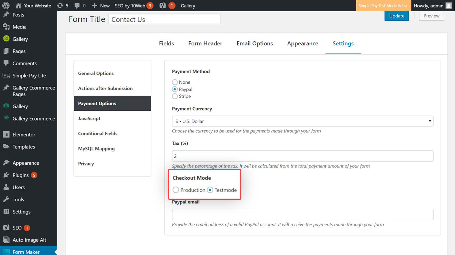The height and width of the screenshot is (255, 455).
Task: Open General Options section
Action: 112,73
